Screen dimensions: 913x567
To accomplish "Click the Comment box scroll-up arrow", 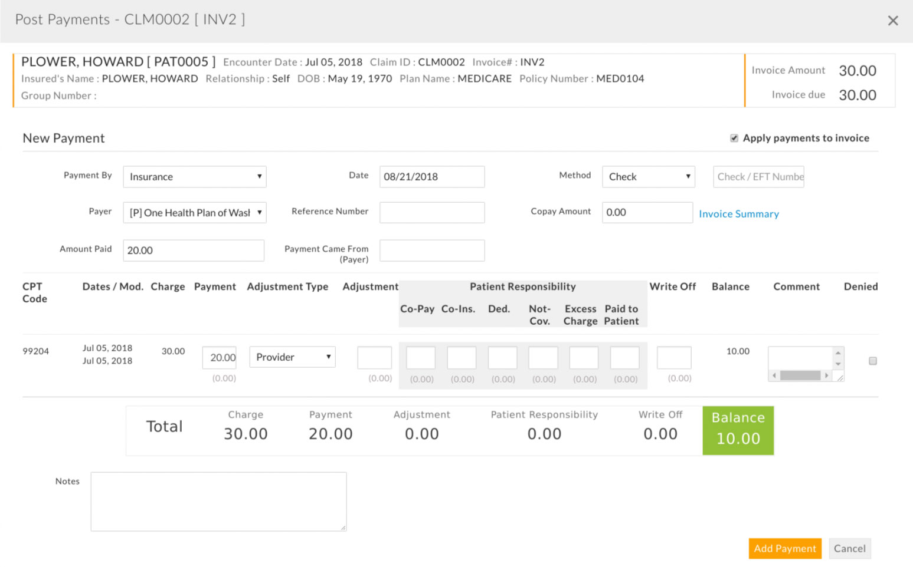I will tap(837, 352).
